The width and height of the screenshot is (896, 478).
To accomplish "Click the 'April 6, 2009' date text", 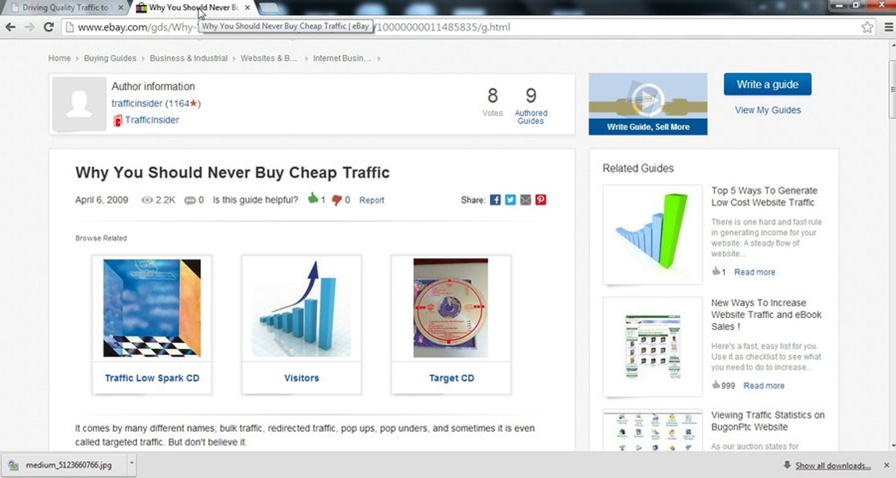I will pos(102,200).
